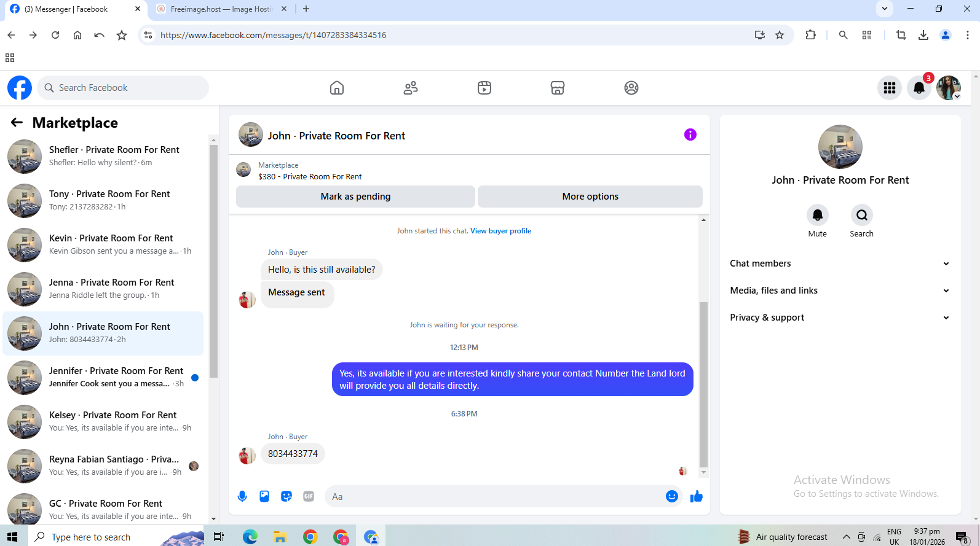Image resolution: width=980 pixels, height=546 pixels.
Task: Click the browser menu three dots
Action: coord(968,35)
